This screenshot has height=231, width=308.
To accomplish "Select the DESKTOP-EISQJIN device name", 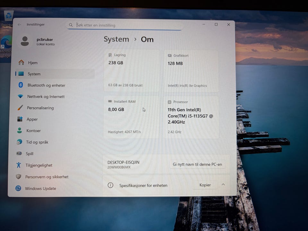I will point(123,162).
